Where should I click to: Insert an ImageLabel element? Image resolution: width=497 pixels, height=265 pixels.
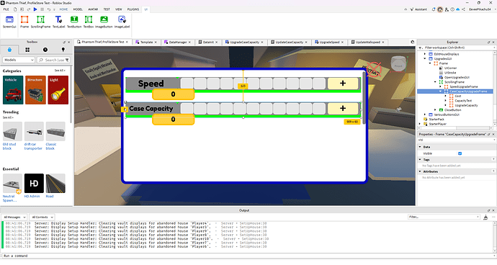click(122, 22)
